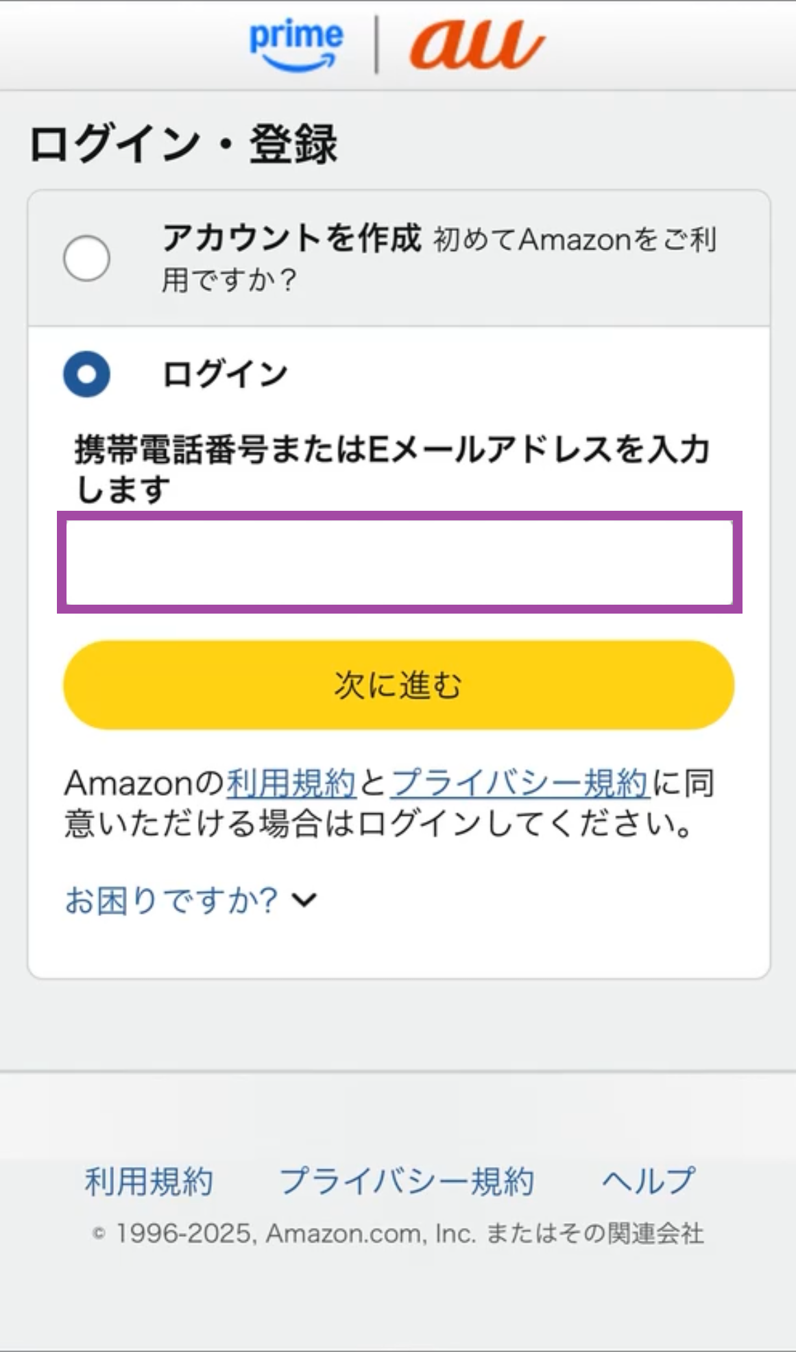Image resolution: width=796 pixels, height=1352 pixels.
Task: Open the ヘルプ footer link
Action: click(x=649, y=1181)
